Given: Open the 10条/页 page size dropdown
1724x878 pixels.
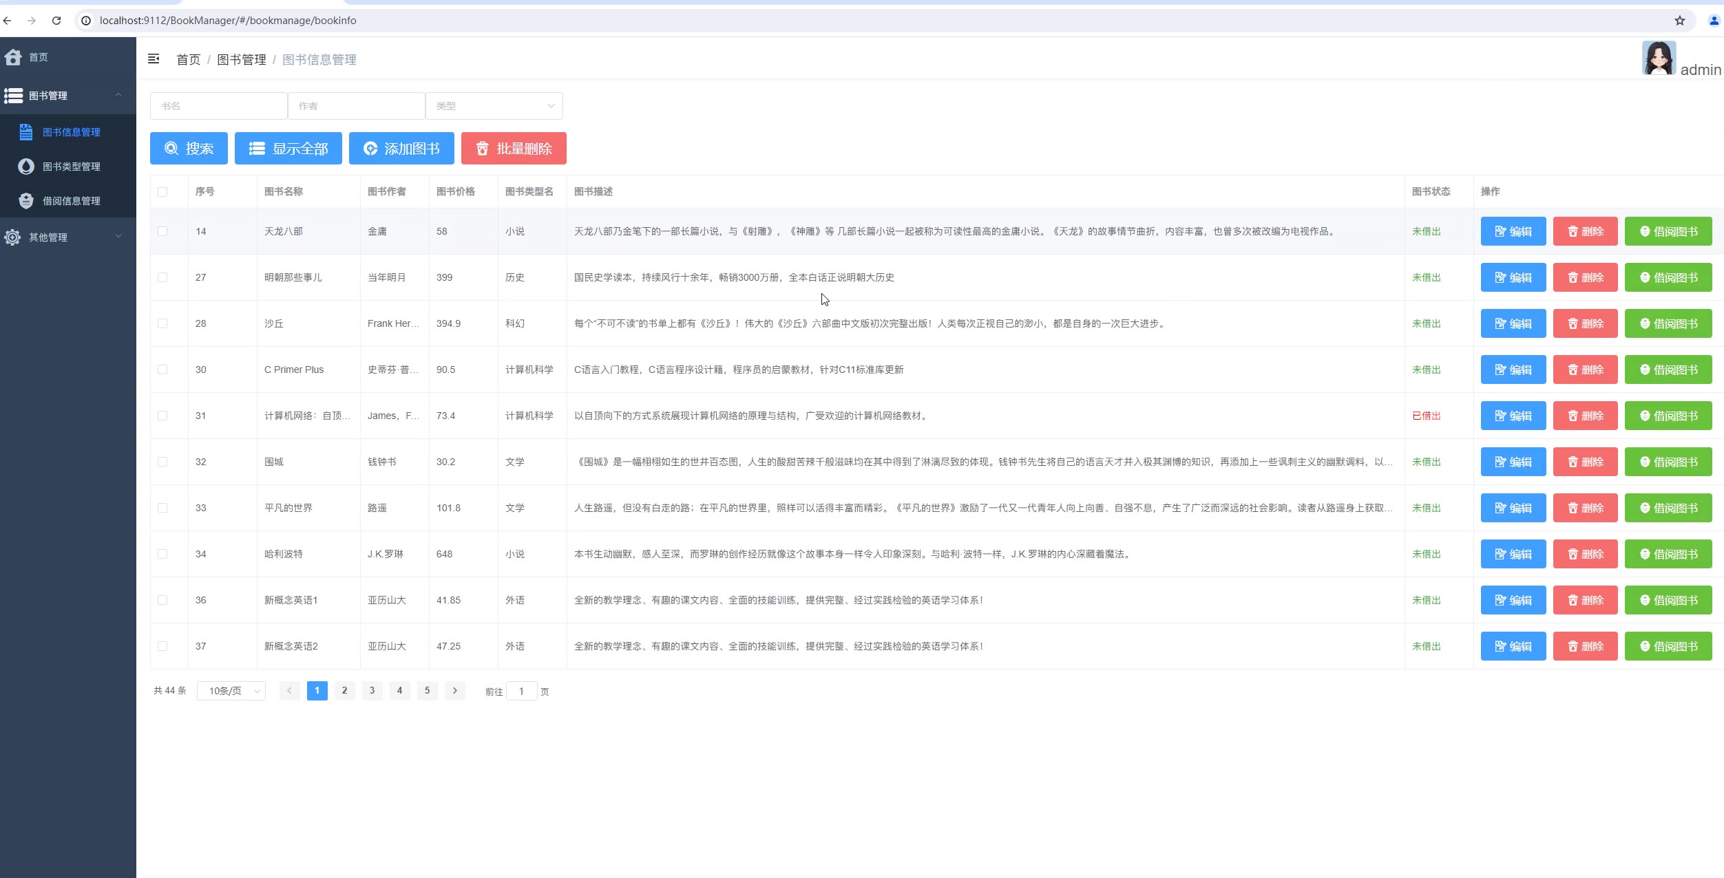Looking at the screenshot, I should point(231,691).
